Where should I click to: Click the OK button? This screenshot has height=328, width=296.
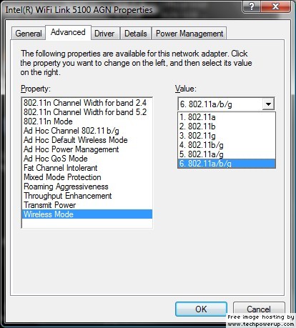tap(201, 309)
